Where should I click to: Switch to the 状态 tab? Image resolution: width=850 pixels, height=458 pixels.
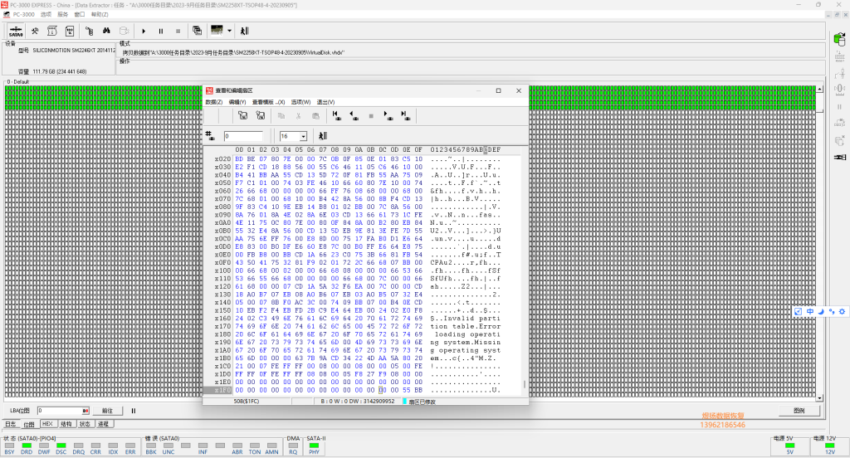(85, 424)
